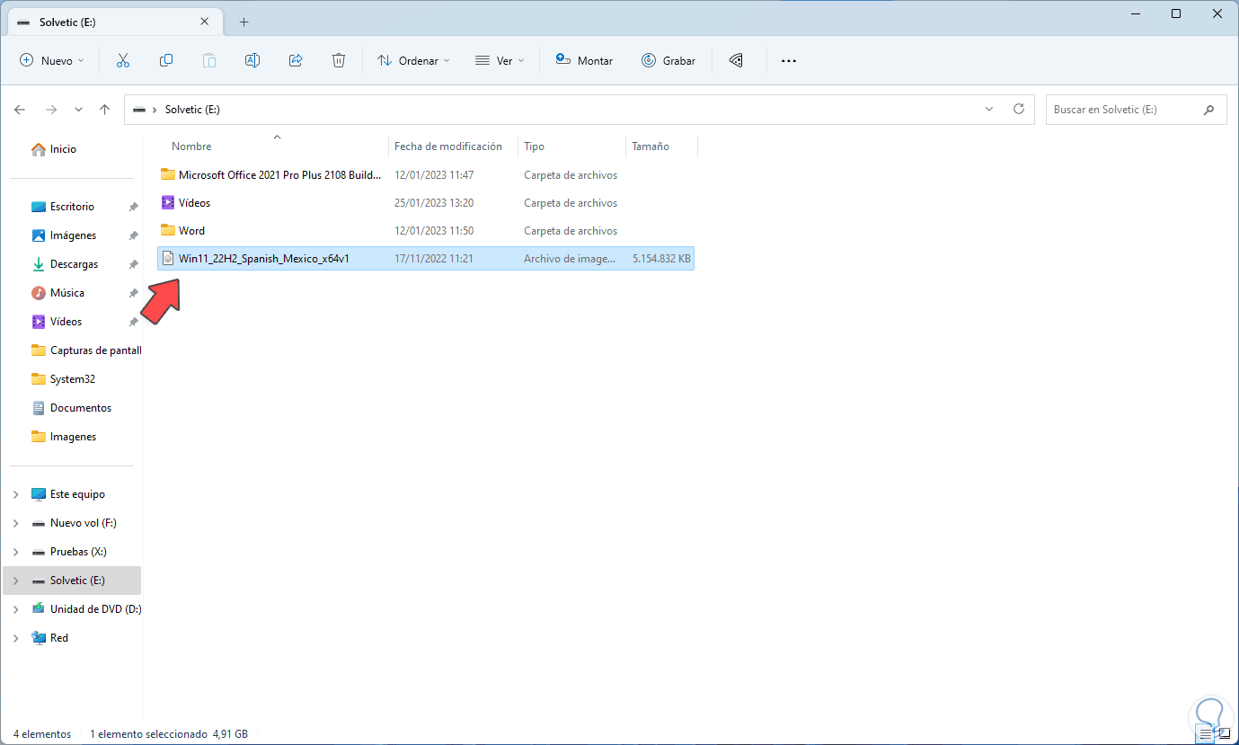Screen dimensions: 1239x745
Task: Open the Ver view dropdown
Action: tap(499, 60)
